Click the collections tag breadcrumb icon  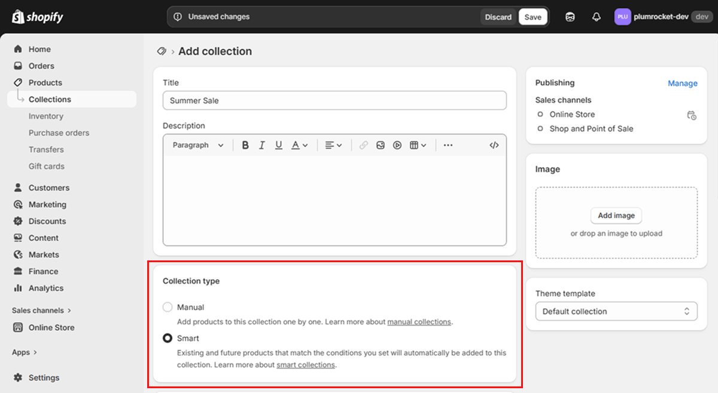pyautogui.click(x=162, y=51)
